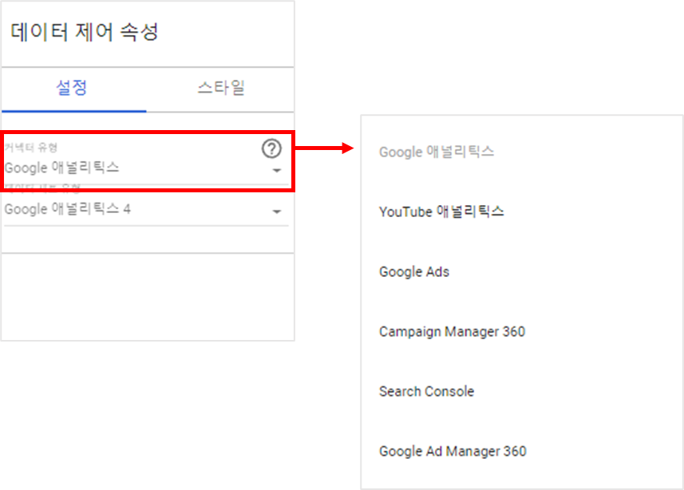Expand the Google 애널리틱스 connector type dropdown

point(147,168)
